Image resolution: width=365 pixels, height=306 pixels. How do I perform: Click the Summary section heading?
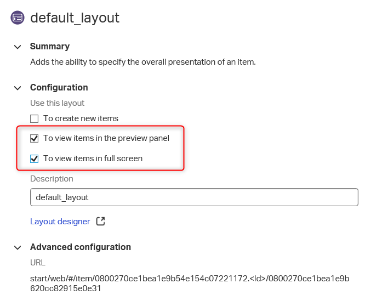[50, 47]
